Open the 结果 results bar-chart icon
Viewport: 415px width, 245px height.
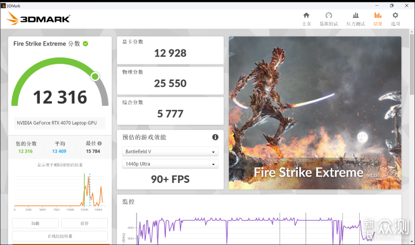378,16
